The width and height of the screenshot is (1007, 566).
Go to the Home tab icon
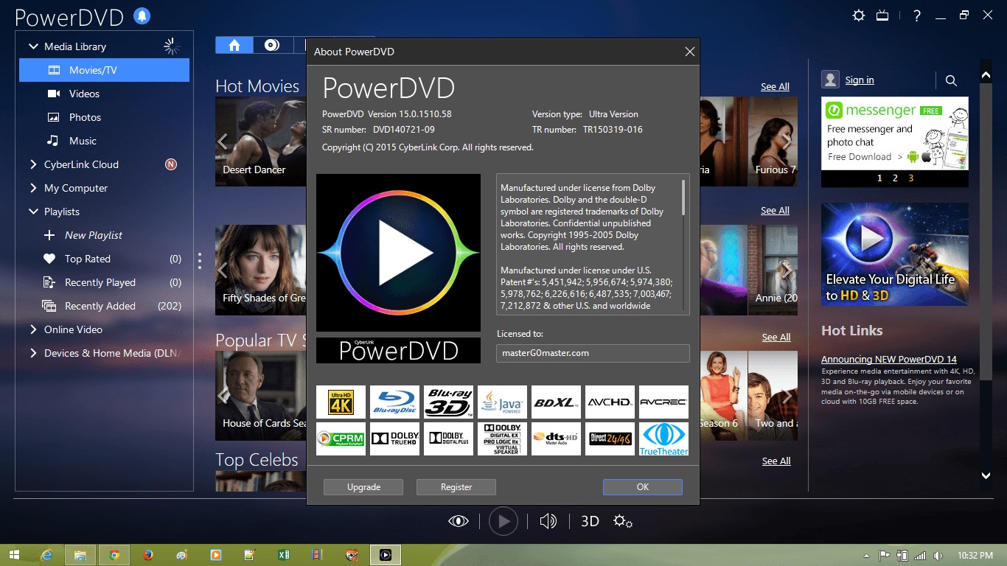click(x=234, y=45)
